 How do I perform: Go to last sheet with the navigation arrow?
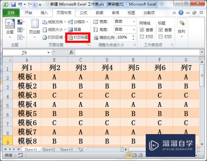pyautogui.click(x=19, y=149)
